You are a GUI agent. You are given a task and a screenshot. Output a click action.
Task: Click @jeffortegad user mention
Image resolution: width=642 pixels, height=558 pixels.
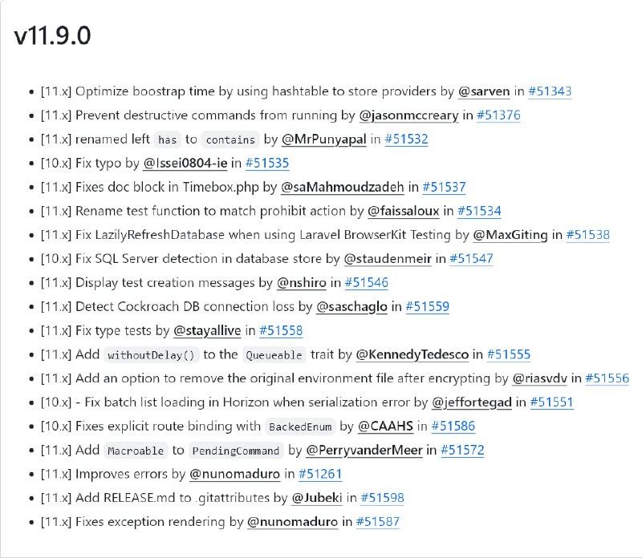tap(472, 402)
